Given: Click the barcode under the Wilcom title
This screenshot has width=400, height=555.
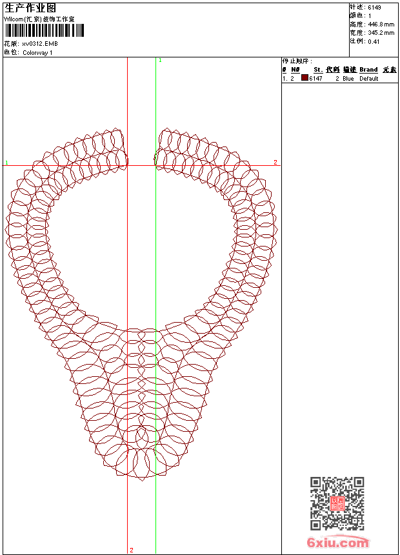Looking at the screenshot, I should (x=44, y=32).
